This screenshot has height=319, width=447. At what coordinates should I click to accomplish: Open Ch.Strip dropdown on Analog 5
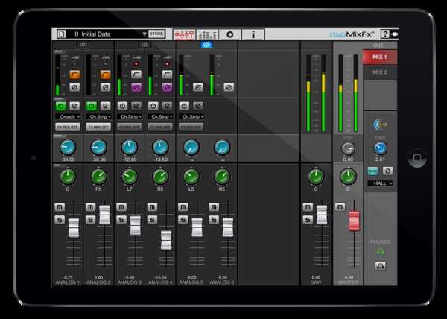pyautogui.click(x=191, y=116)
